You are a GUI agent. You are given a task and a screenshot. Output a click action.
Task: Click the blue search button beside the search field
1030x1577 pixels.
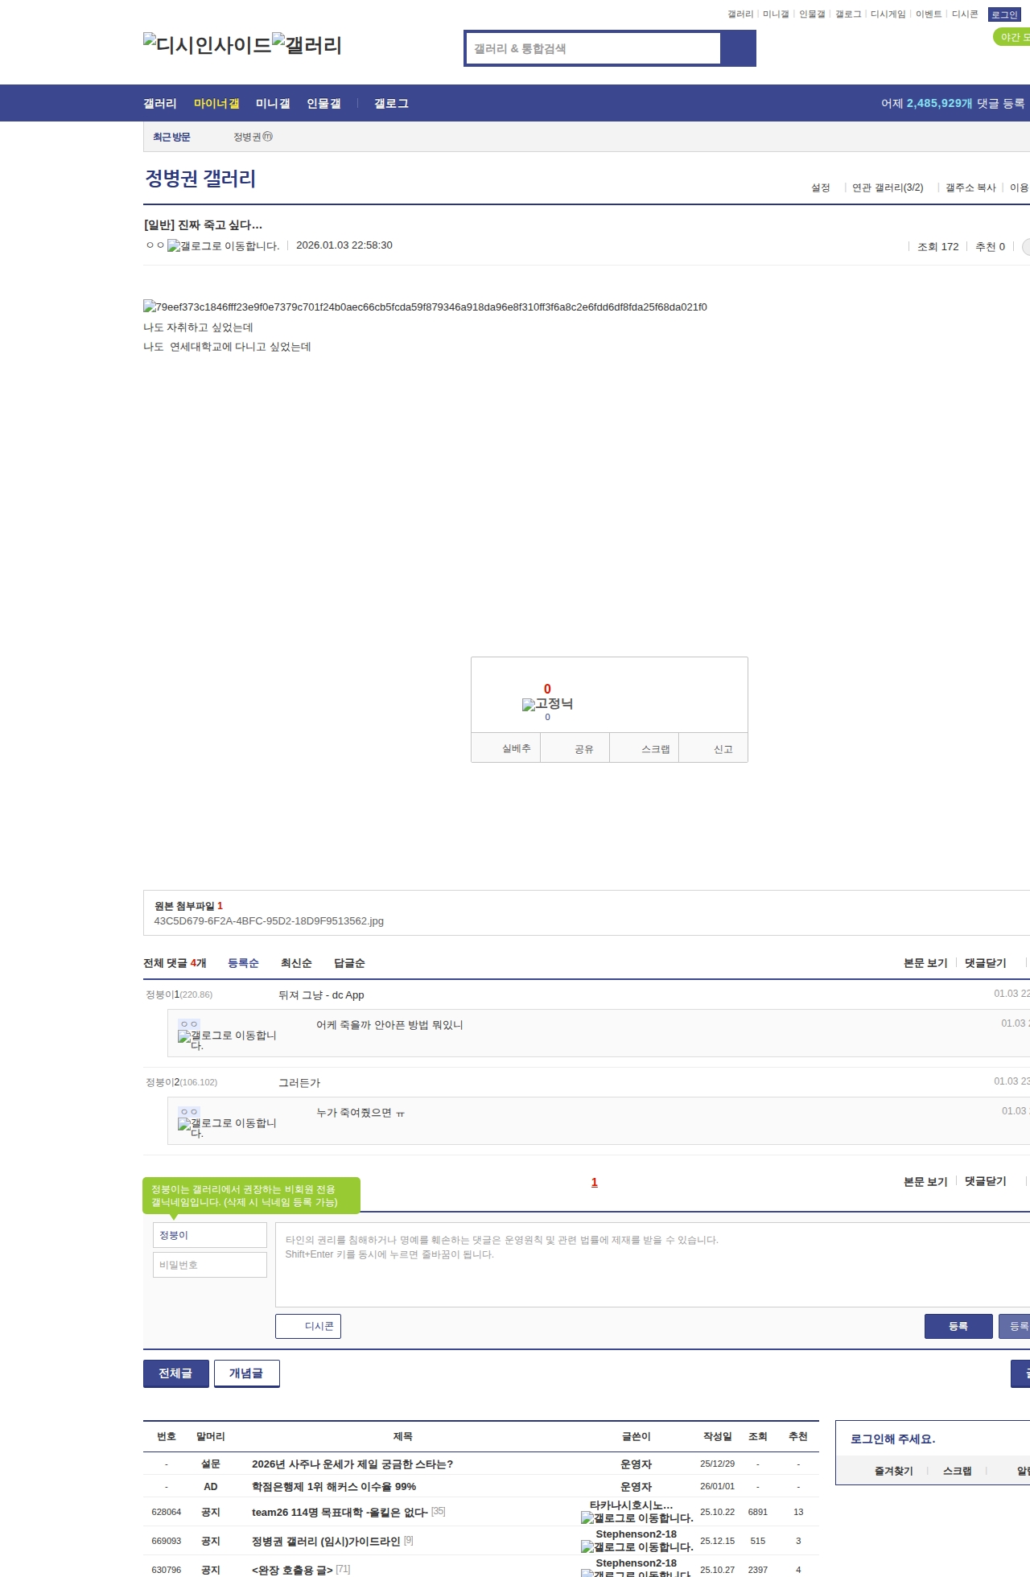(x=738, y=48)
